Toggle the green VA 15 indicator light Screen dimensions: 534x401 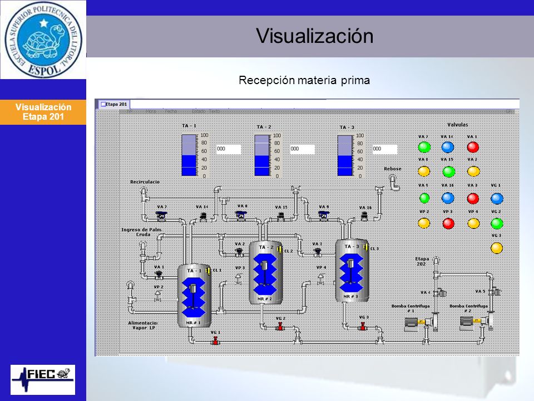pos(448,172)
